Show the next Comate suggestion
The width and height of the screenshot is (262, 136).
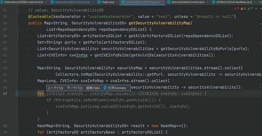coord(75,88)
